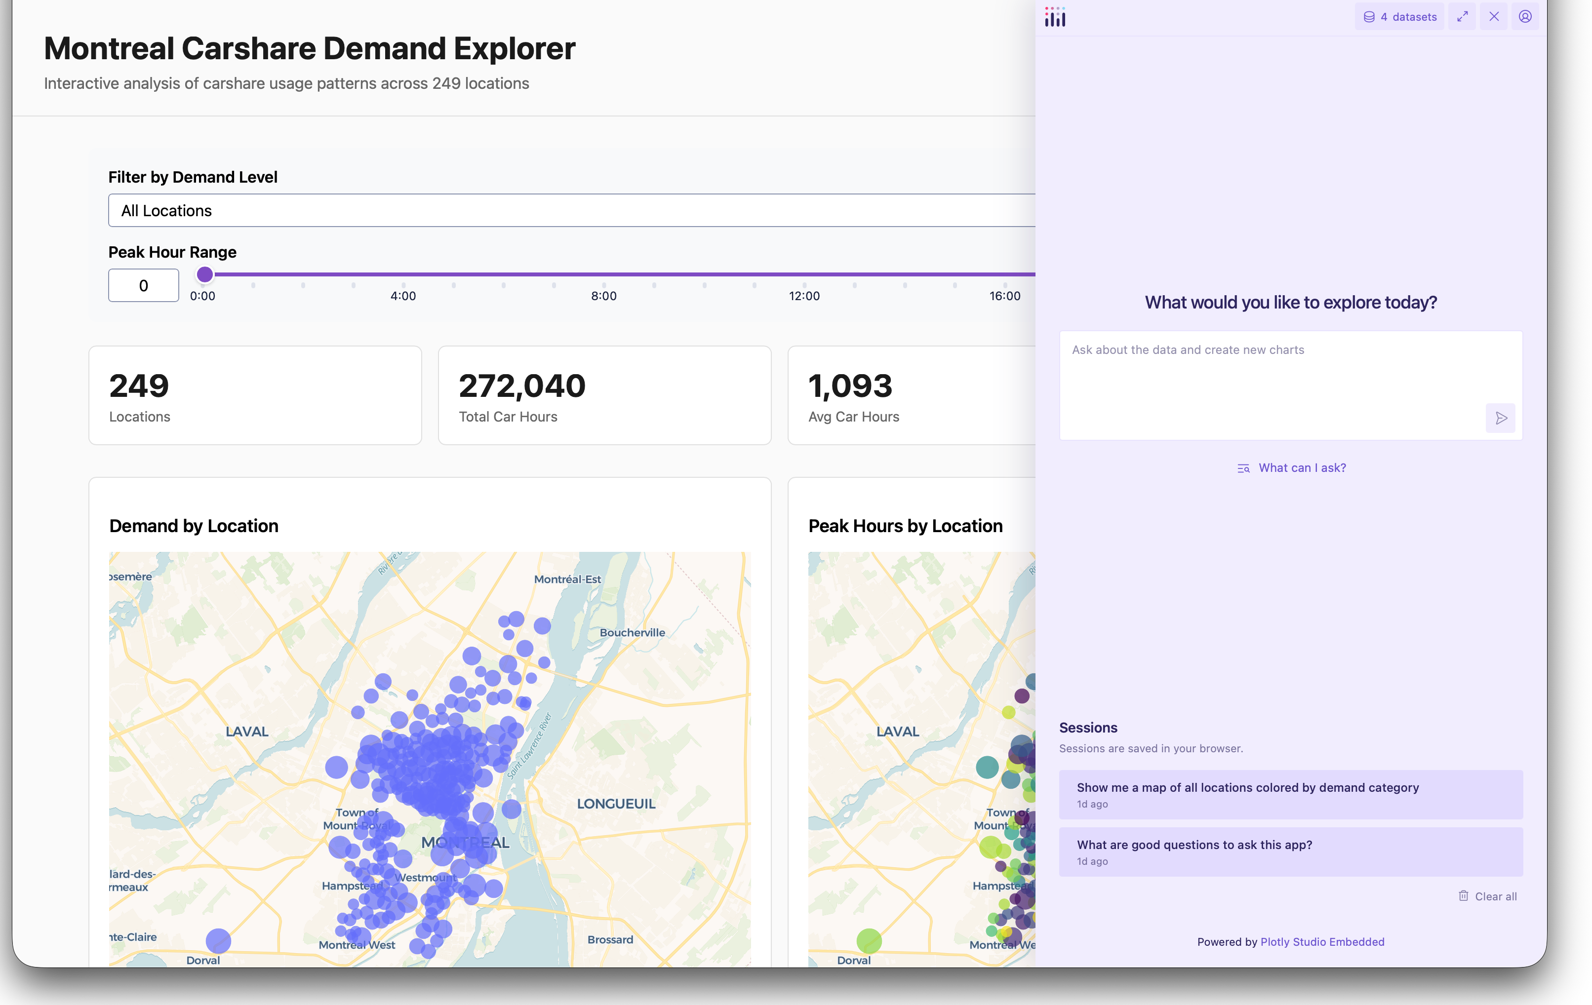
Task: Click the Plotly Studio logo icon
Action: pyautogui.click(x=1055, y=17)
